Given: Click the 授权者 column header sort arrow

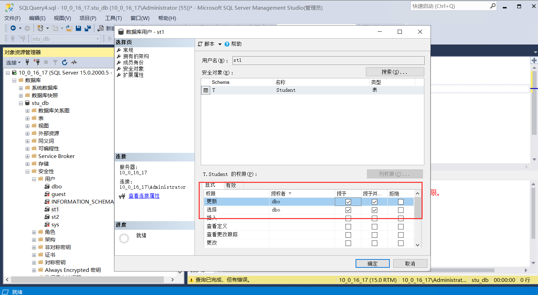Looking at the screenshot, I should pos(290,194).
